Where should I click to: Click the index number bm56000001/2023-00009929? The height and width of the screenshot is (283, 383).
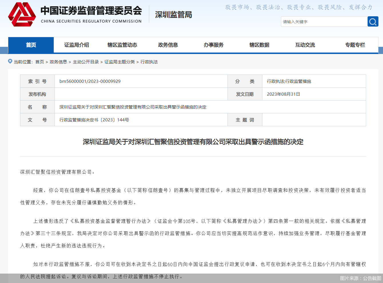coord(90,81)
